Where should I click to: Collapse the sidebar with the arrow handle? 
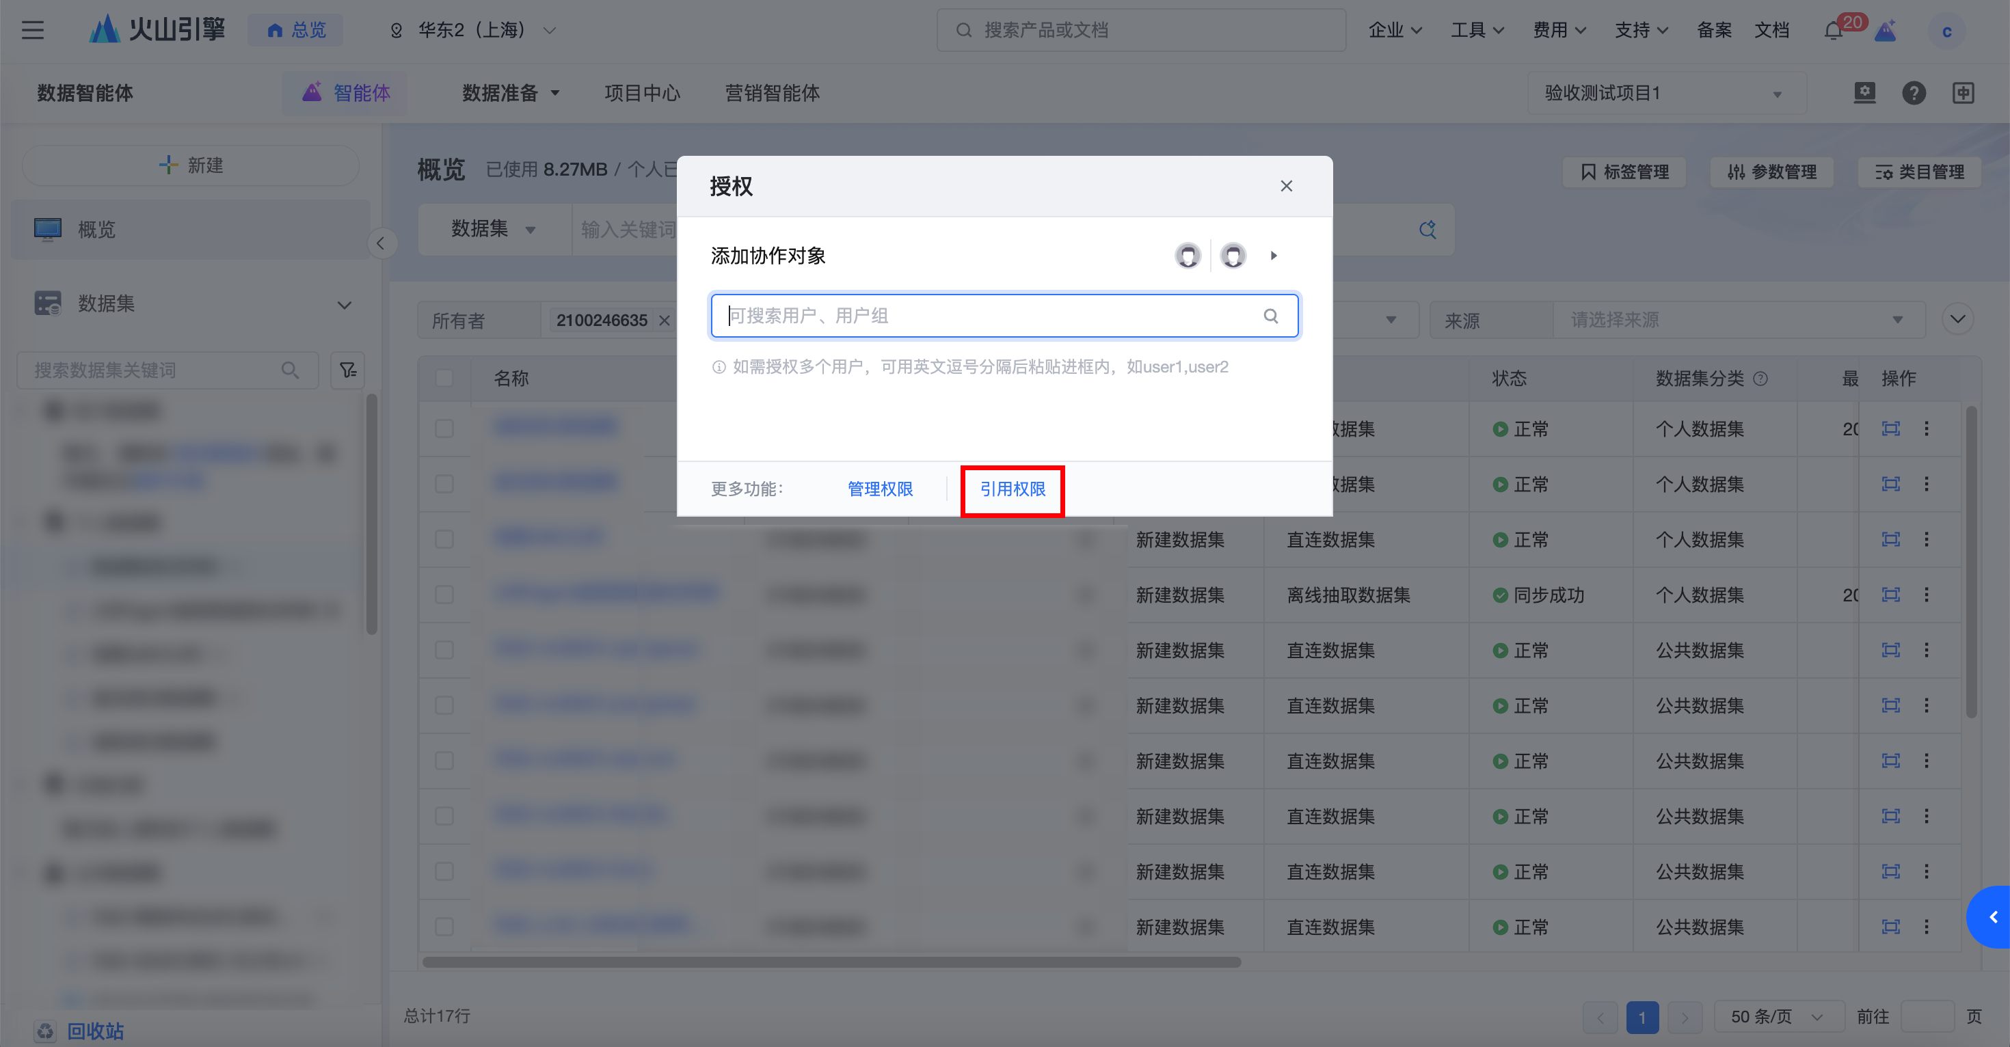pos(381,243)
